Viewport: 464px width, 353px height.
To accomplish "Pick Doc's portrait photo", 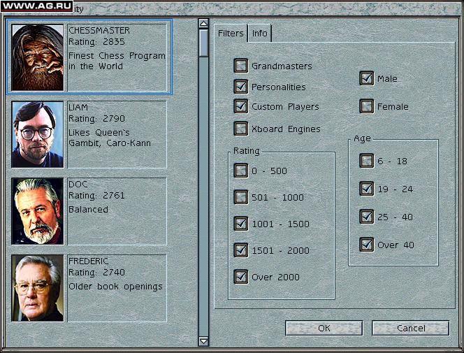I will point(38,212).
